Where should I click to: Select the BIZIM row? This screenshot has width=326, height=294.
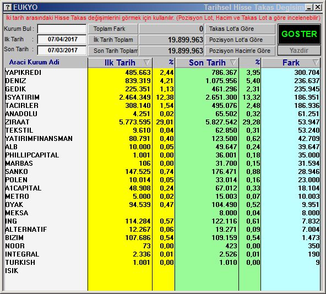162,238
